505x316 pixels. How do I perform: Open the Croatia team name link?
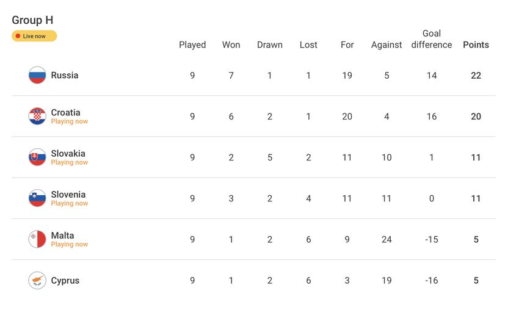(x=65, y=112)
